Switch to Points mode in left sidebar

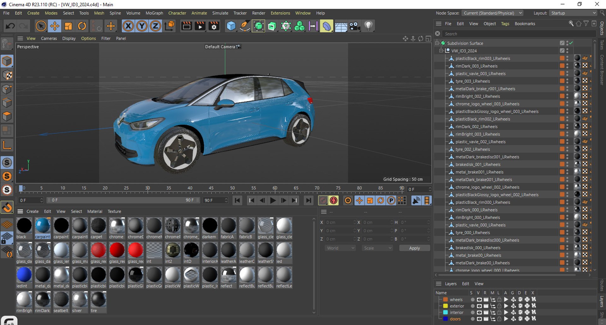tap(7, 89)
